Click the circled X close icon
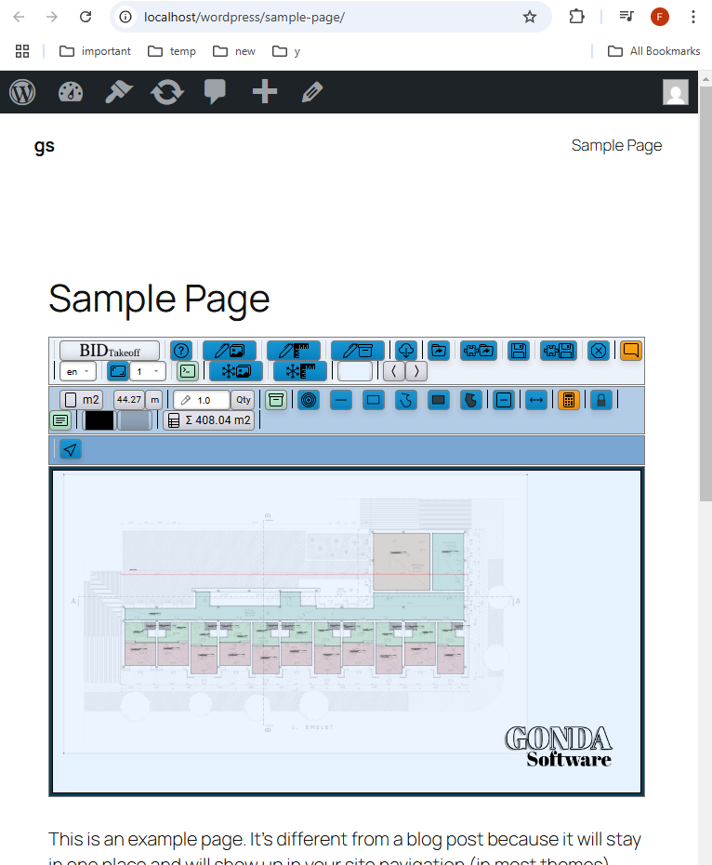The width and height of the screenshot is (712, 865). pos(599,351)
